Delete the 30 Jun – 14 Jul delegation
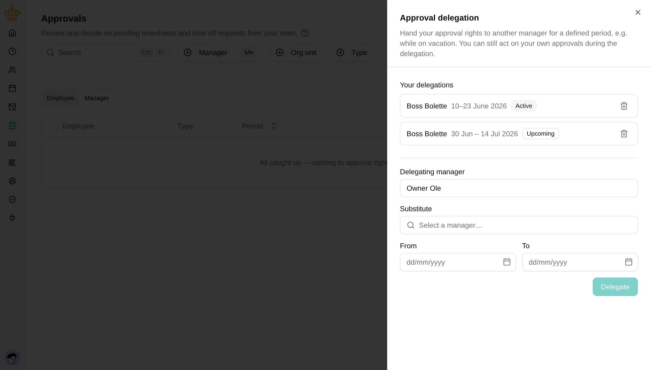Image resolution: width=658 pixels, height=370 pixels. click(x=624, y=134)
